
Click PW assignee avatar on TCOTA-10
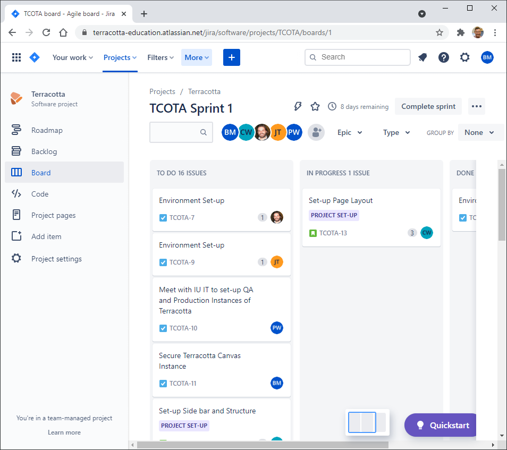tap(277, 328)
